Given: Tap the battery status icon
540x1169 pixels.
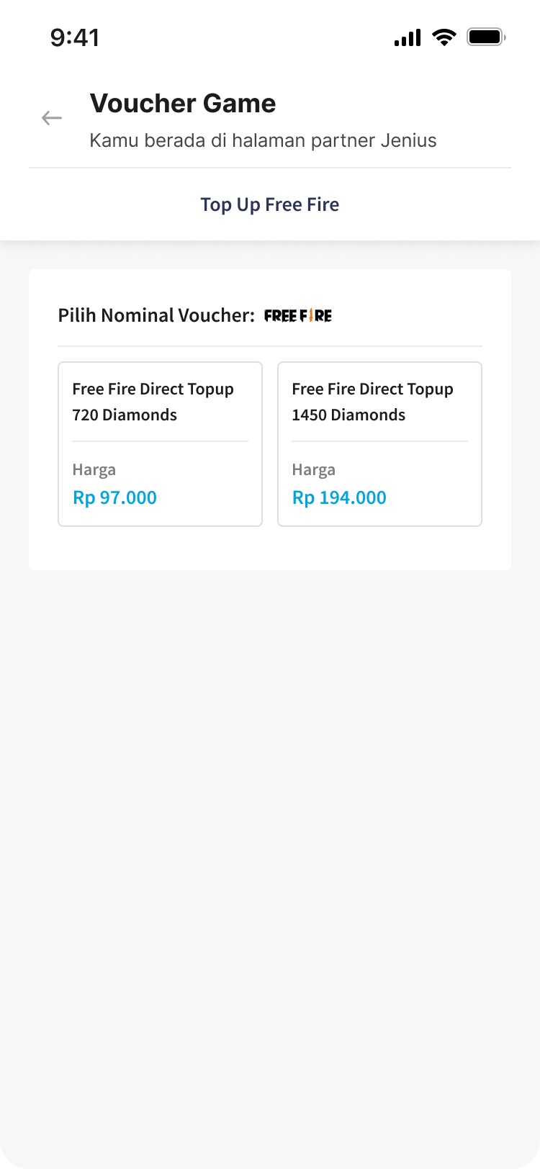Looking at the screenshot, I should pos(486,37).
